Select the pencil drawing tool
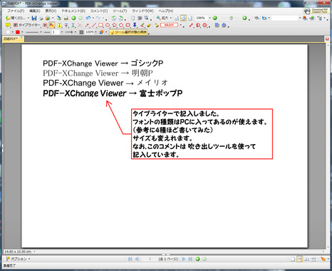Screen dimensions: 332x271 (x=142, y=25)
